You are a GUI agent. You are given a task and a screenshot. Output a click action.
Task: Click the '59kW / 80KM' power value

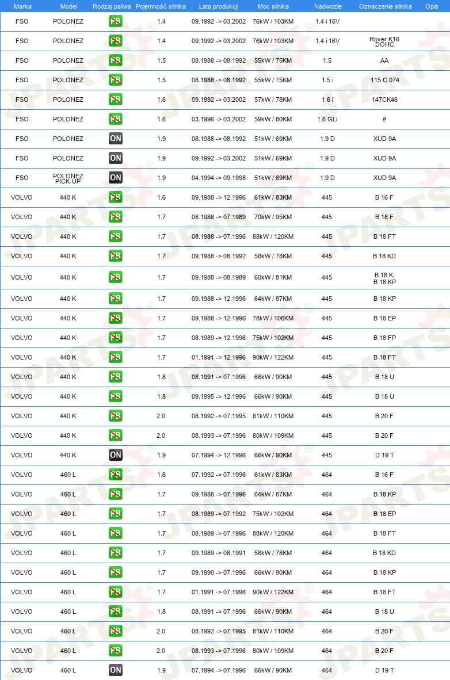pos(273,119)
